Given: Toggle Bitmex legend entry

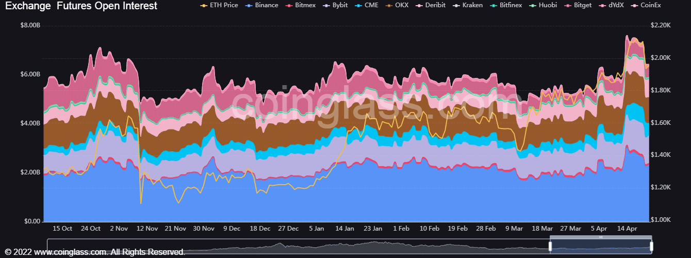Looking at the screenshot, I should [x=301, y=5].
